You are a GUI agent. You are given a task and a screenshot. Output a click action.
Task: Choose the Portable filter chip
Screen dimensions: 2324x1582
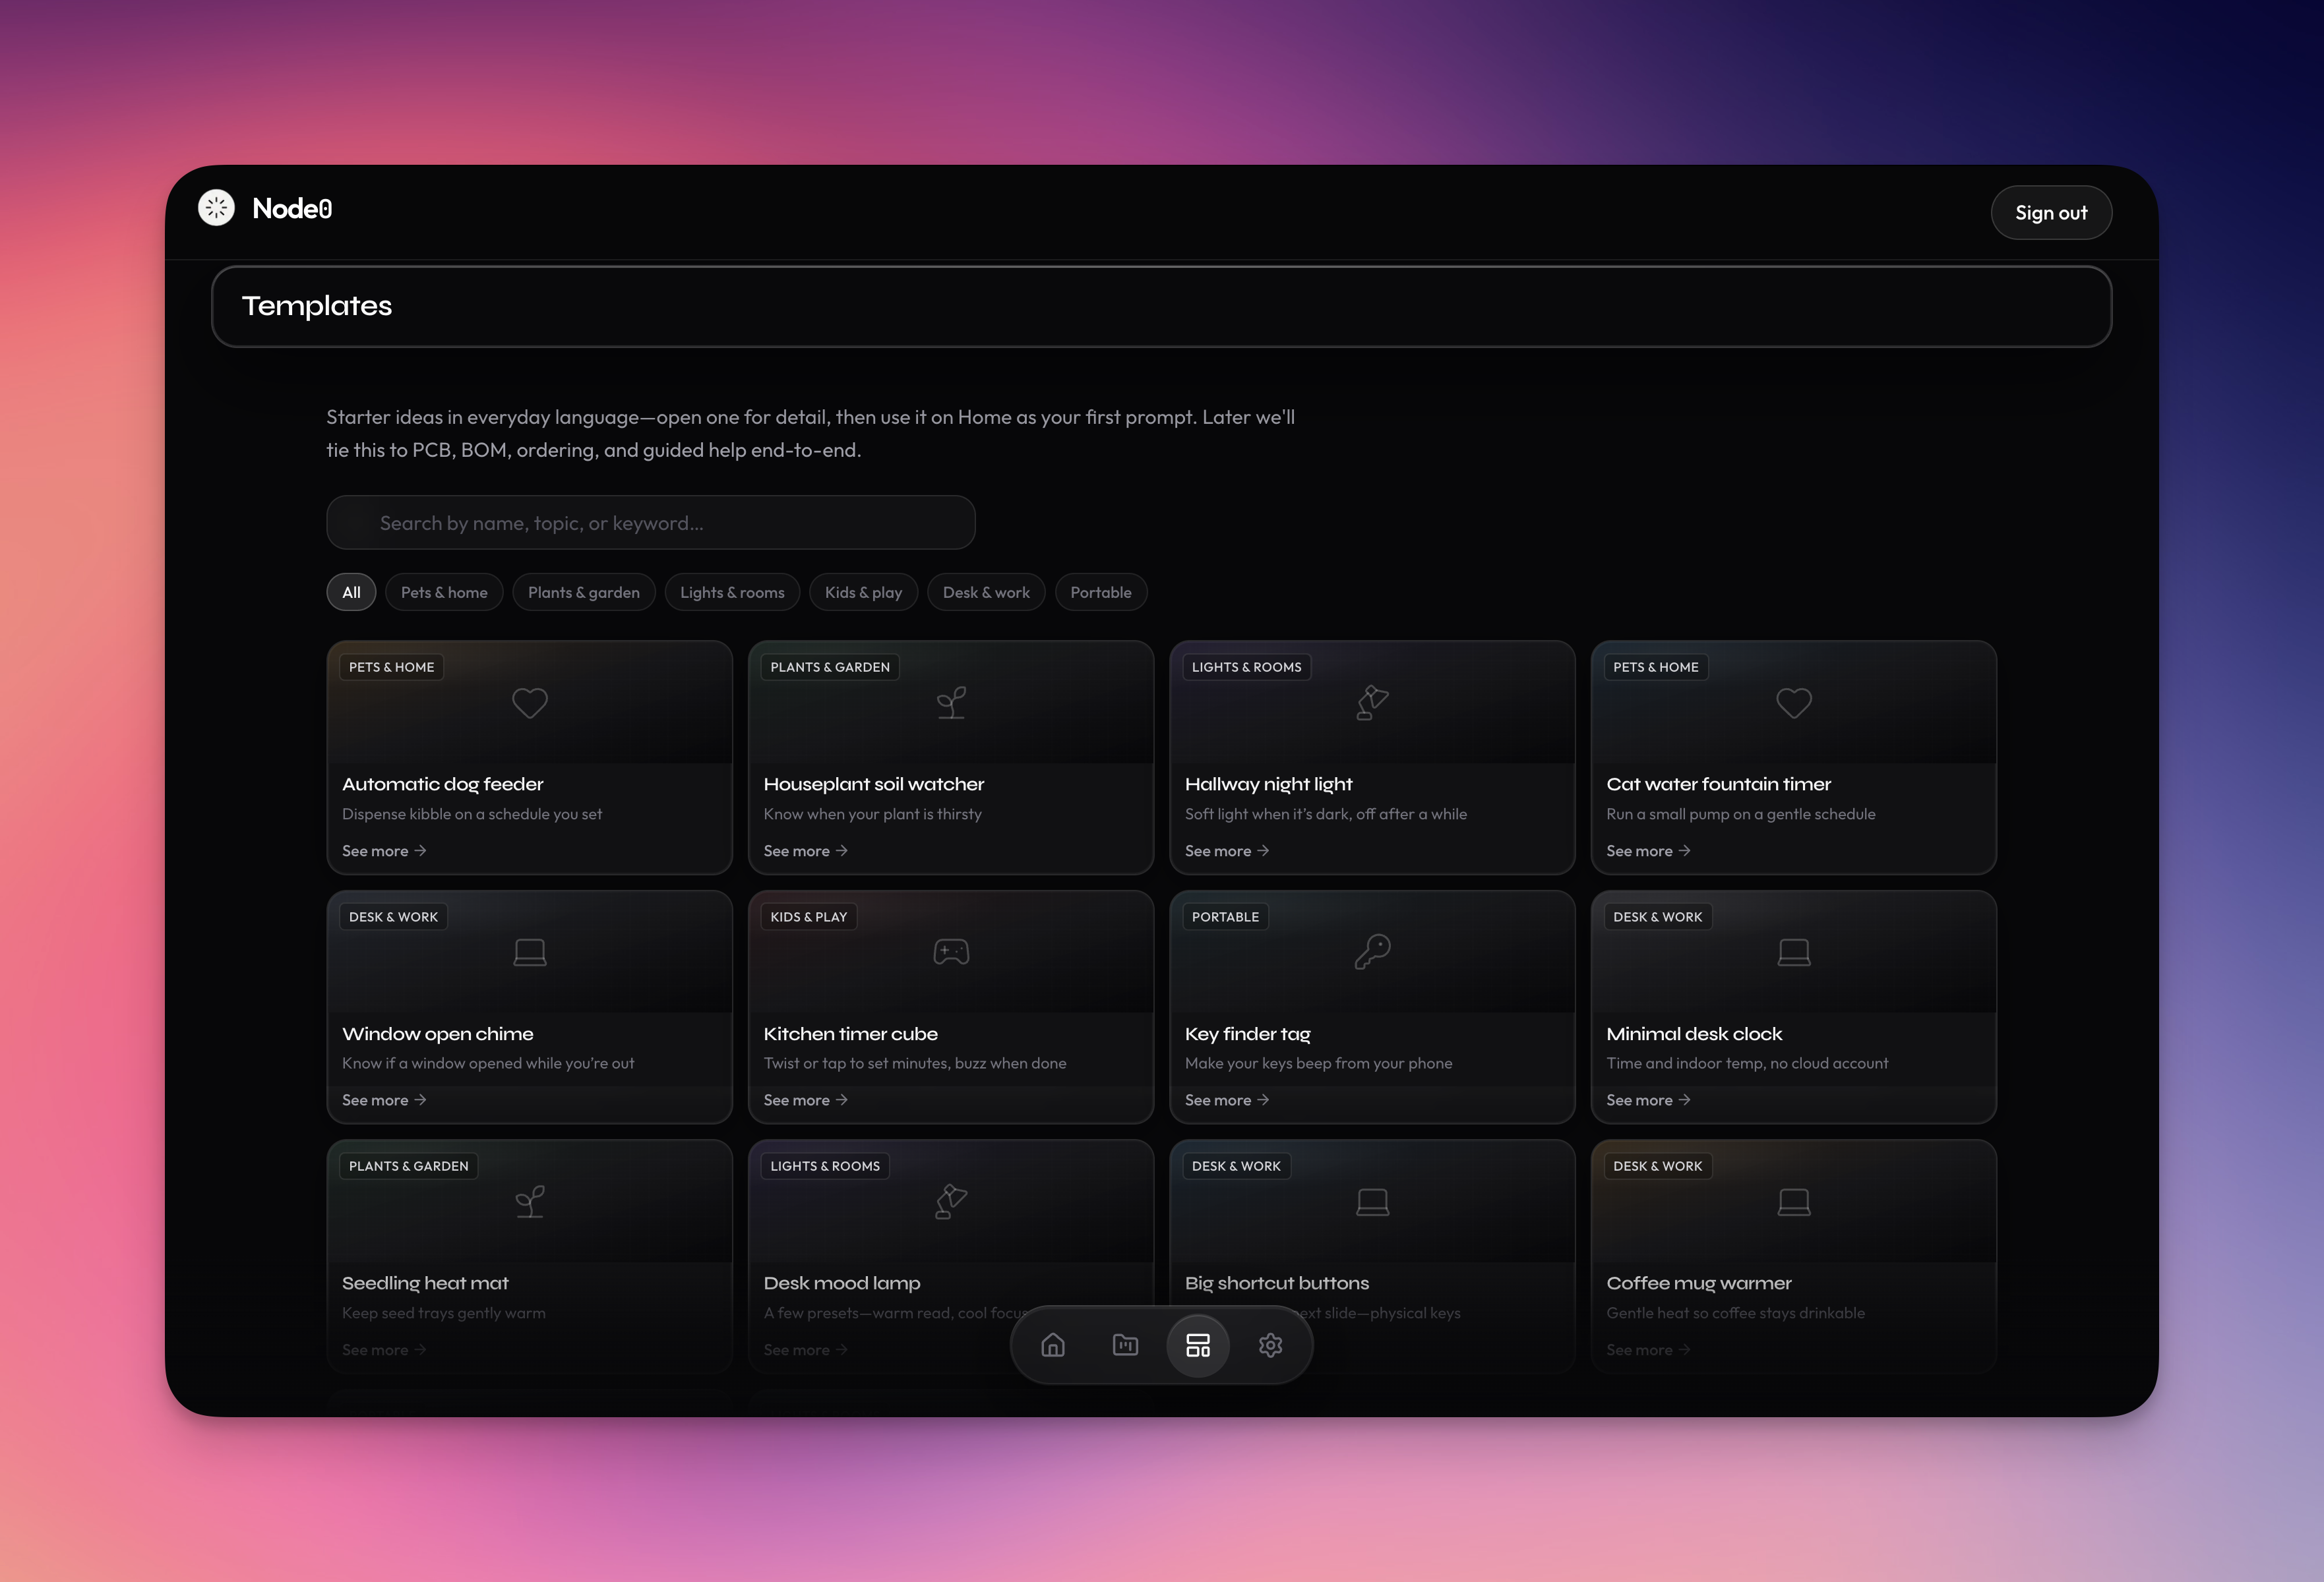(x=1100, y=593)
